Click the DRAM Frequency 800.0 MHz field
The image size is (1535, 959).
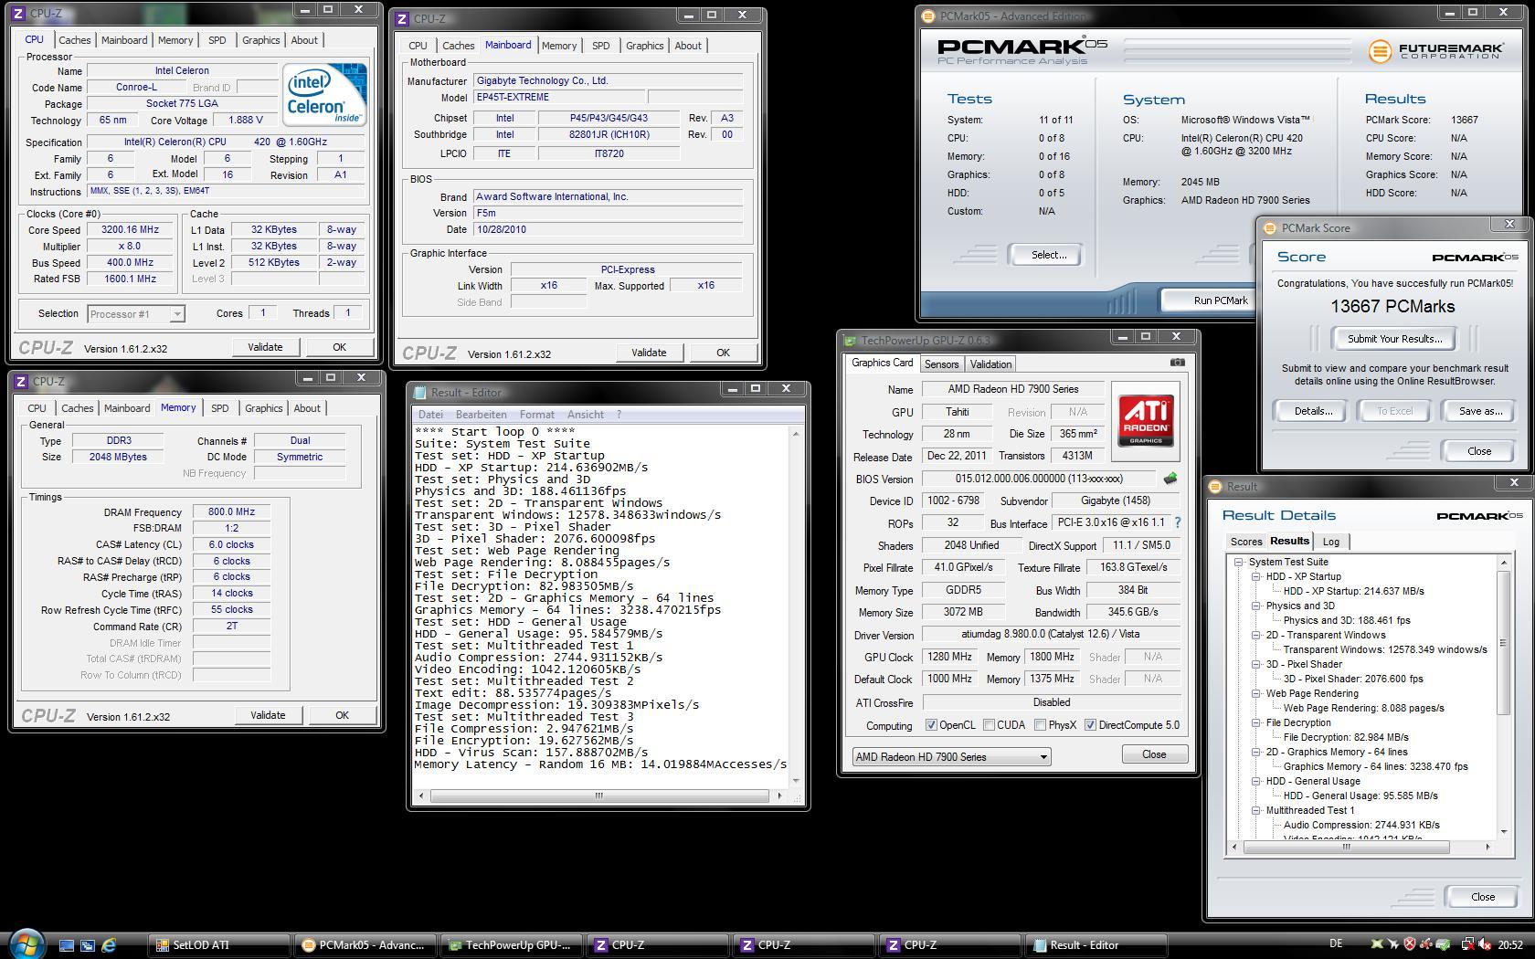point(231,512)
